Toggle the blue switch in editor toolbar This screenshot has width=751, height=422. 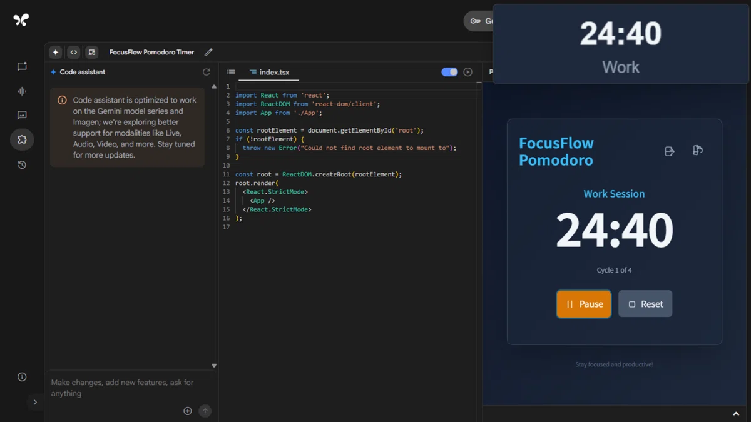tap(449, 72)
